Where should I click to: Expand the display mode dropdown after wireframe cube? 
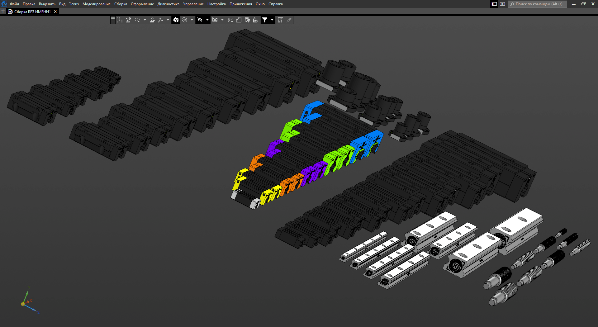192,20
